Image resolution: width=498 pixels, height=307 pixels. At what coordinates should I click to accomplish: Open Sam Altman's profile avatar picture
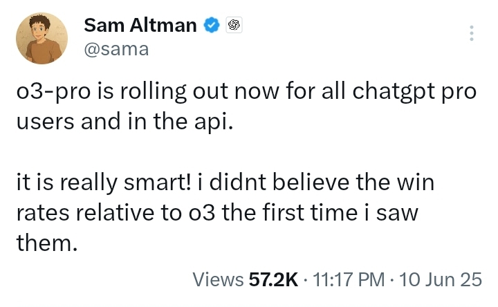point(41,38)
